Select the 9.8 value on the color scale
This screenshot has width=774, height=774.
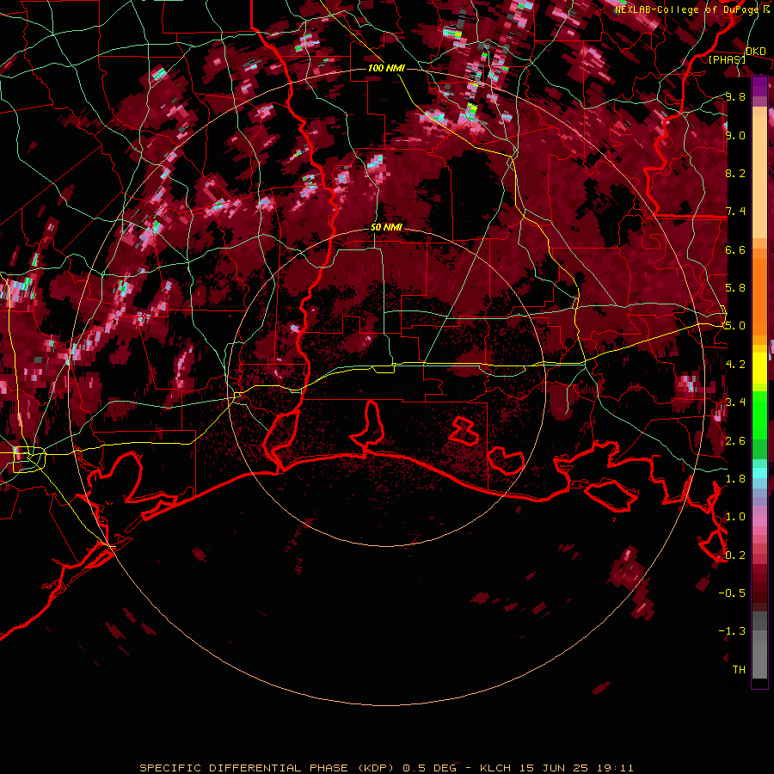735,96
